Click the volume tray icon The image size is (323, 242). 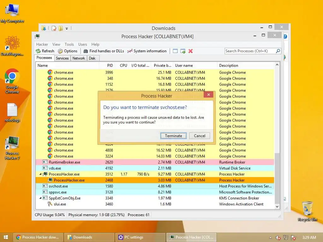tap(278, 238)
